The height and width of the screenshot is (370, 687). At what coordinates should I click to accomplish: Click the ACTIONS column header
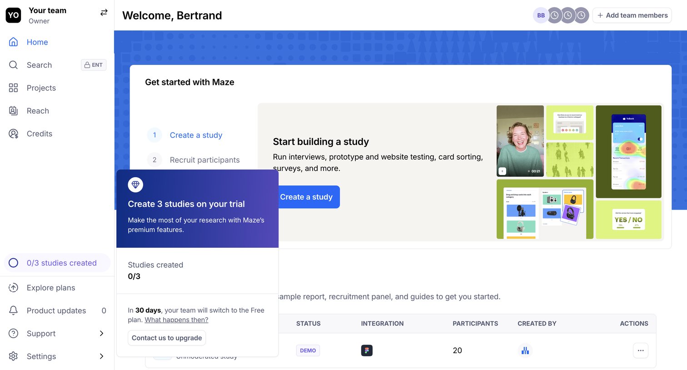coord(634,324)
